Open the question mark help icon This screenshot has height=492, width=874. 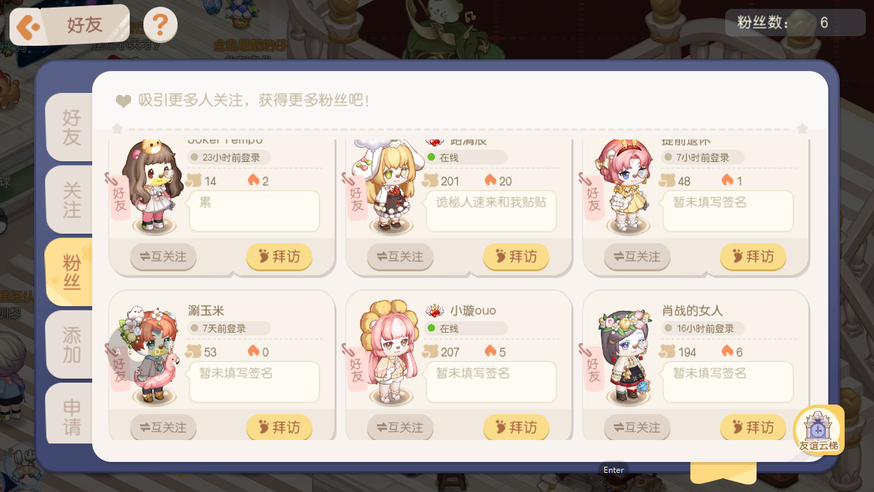point(160,25)
